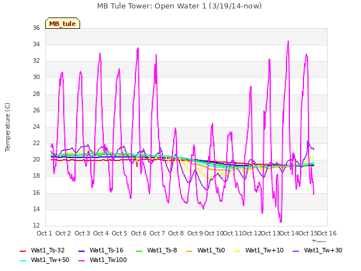
Task: Click the 32 y-axis tick label
Action: tap(36, 61)
